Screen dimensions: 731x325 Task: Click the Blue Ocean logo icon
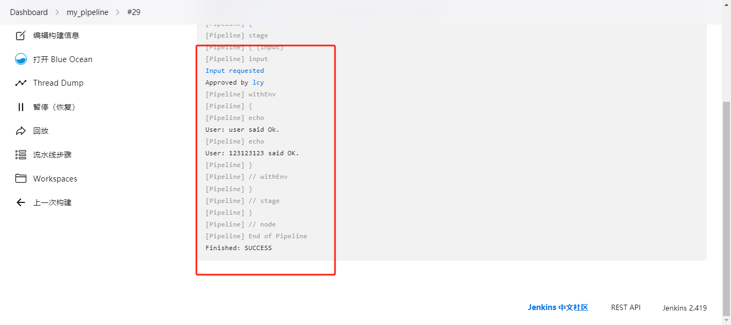click(x=21, y=59)
